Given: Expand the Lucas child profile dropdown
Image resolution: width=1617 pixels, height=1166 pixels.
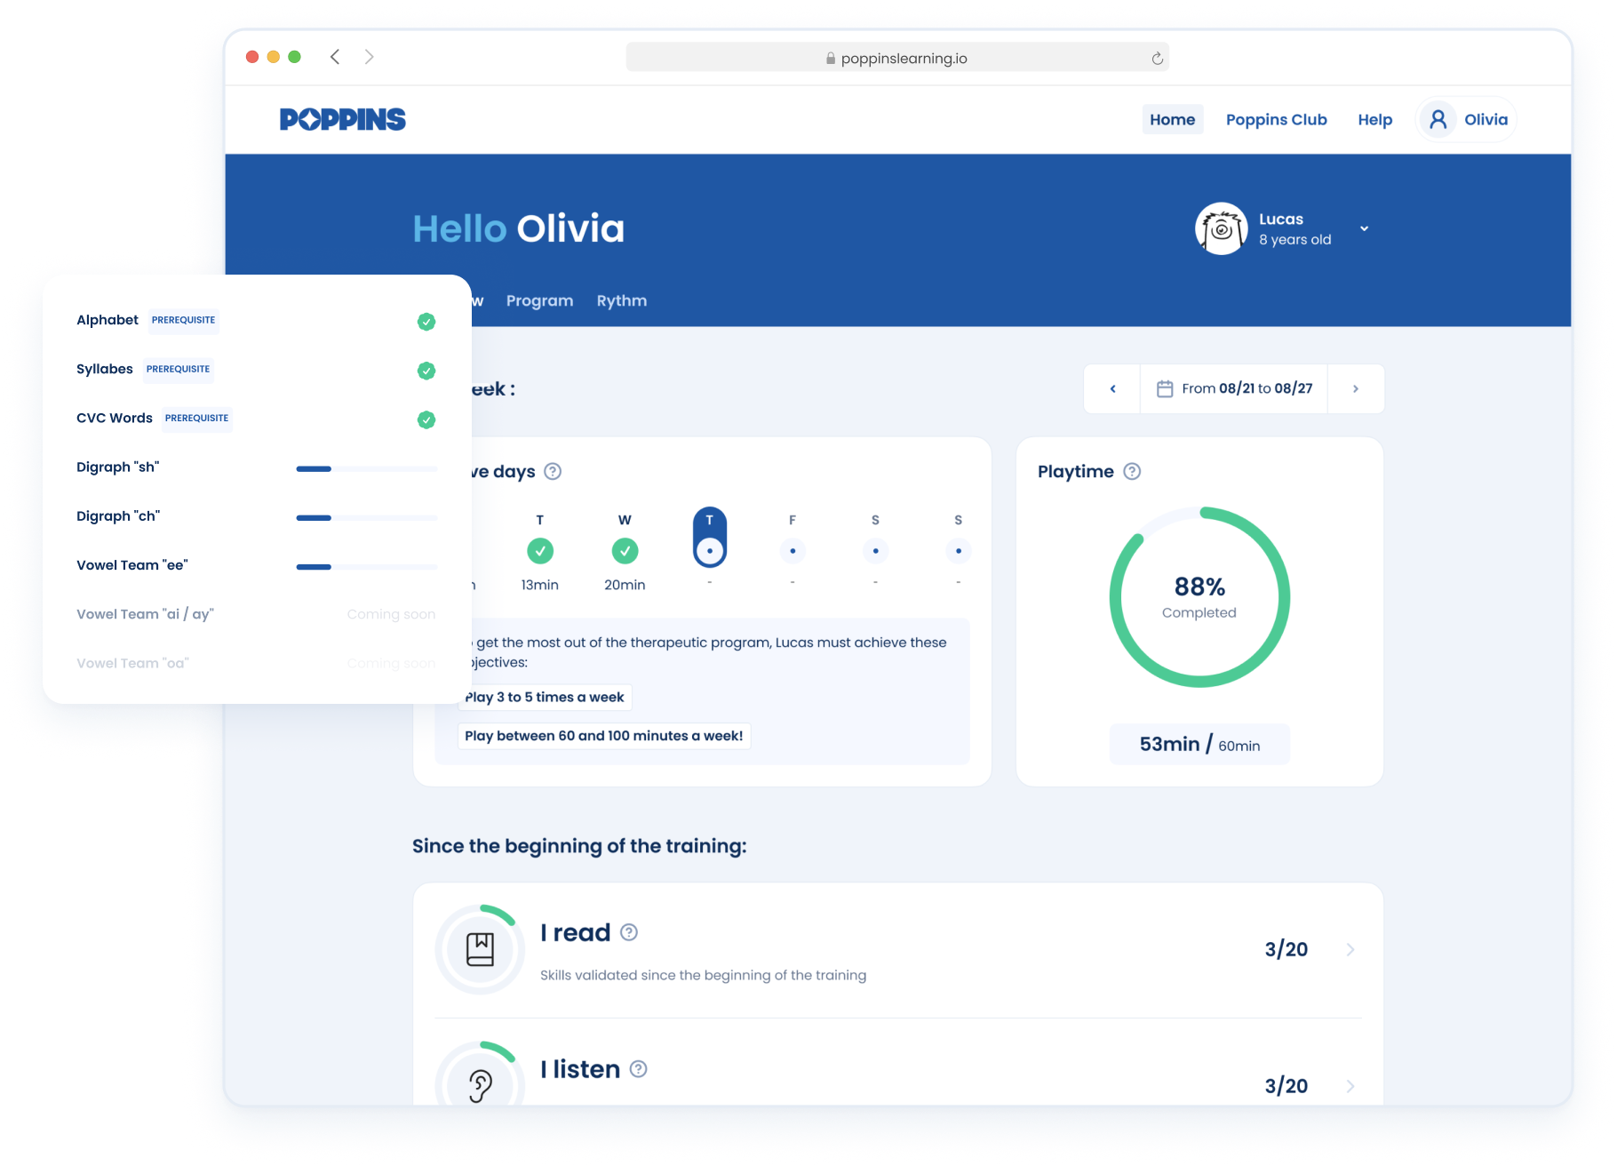Looking at the screenshot, I should click(1364, 228).
